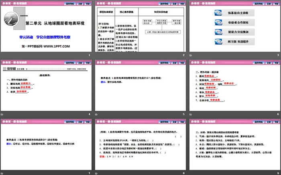Click the 下页 button on slide 7
This screenshot has width=281, height=175.
[x=88, y=122]
